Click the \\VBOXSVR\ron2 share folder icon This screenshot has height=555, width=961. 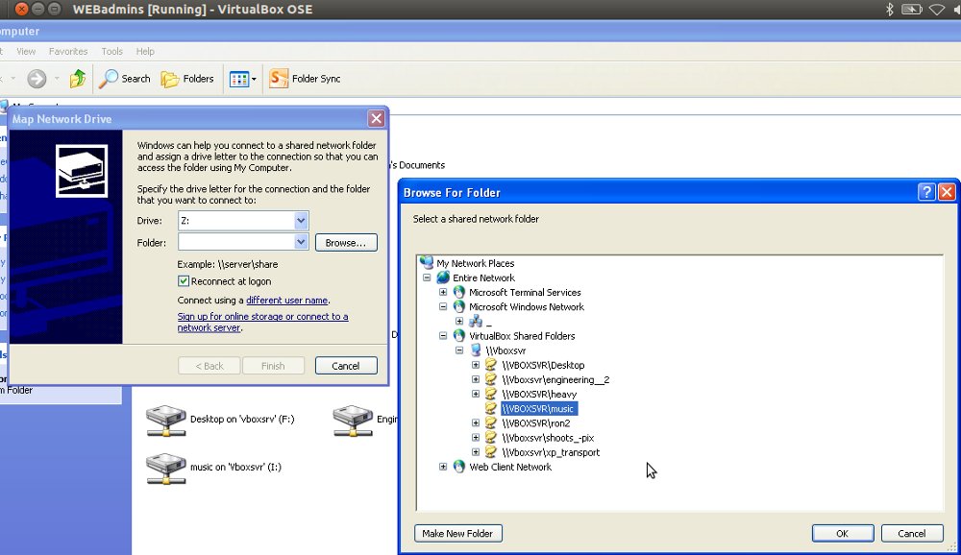point(491,423)
